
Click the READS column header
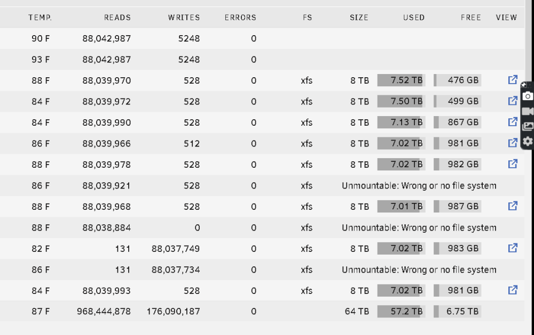(117, 18)
